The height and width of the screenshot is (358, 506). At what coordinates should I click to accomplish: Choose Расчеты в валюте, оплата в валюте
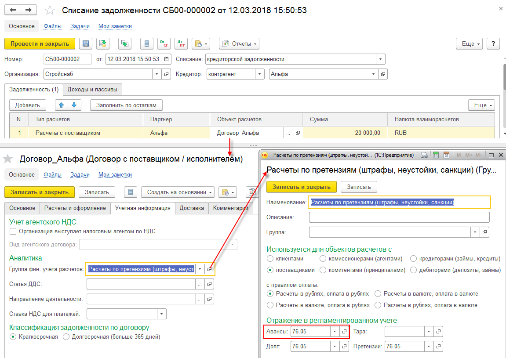pos(378,294)
